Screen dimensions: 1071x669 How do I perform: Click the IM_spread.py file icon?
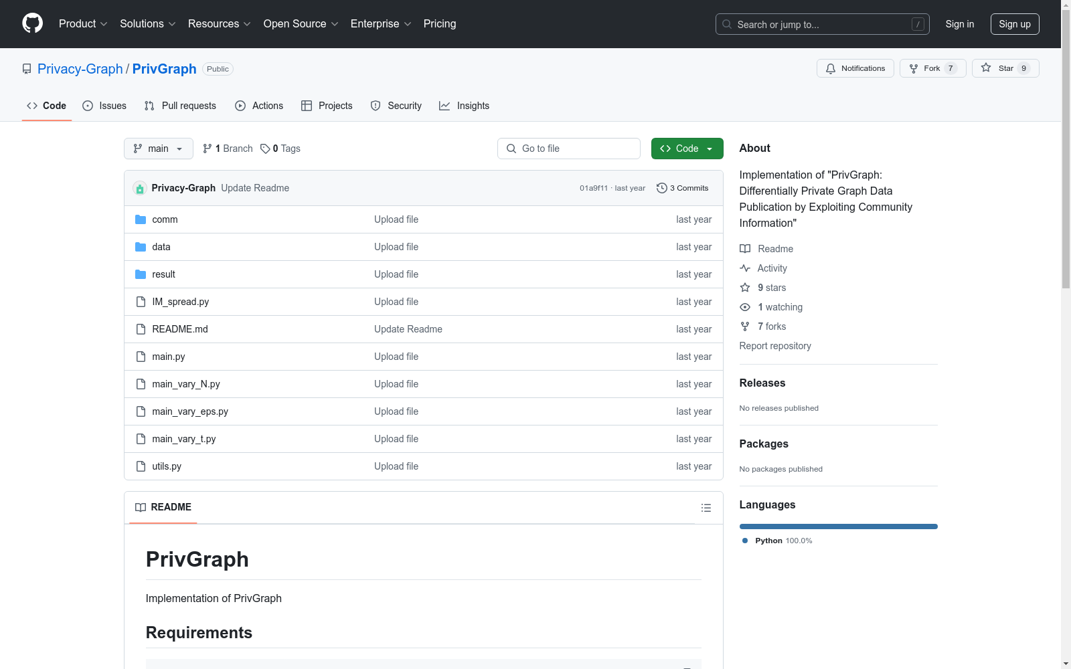(x=141, y=302)
